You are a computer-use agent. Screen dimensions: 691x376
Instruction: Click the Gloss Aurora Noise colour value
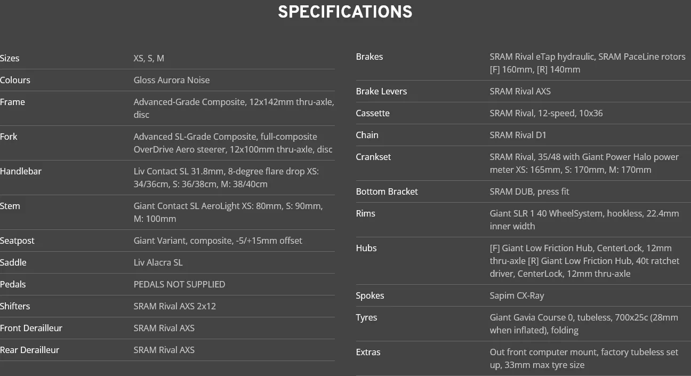coord(172,80)
